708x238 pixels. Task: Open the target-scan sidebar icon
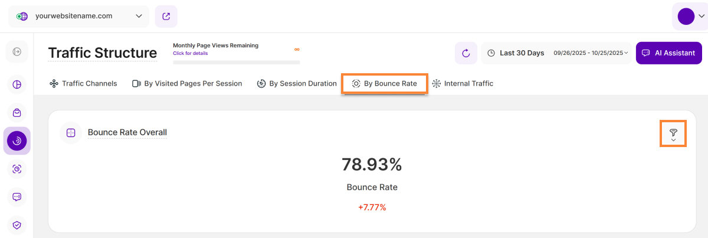click(x=17, y=169)
